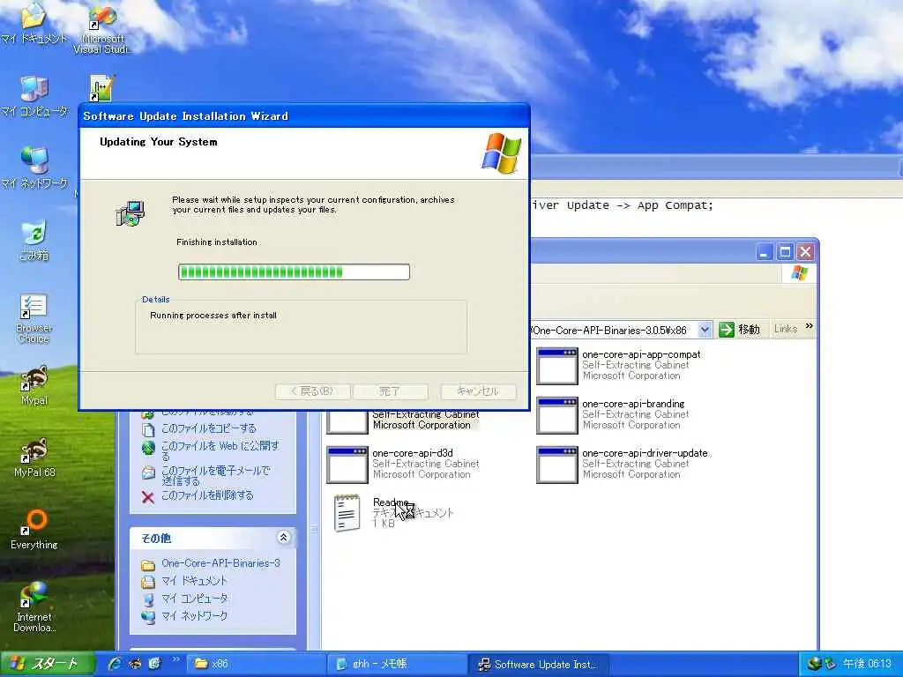Select one-core-api-driver-update file icon

557,465
